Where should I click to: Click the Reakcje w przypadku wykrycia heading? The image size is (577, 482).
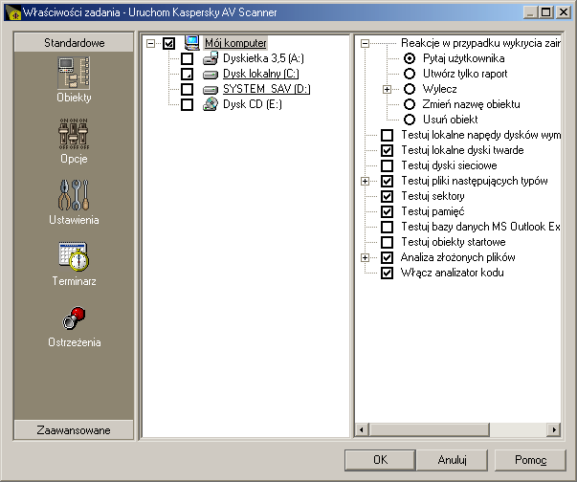[480, 43]
